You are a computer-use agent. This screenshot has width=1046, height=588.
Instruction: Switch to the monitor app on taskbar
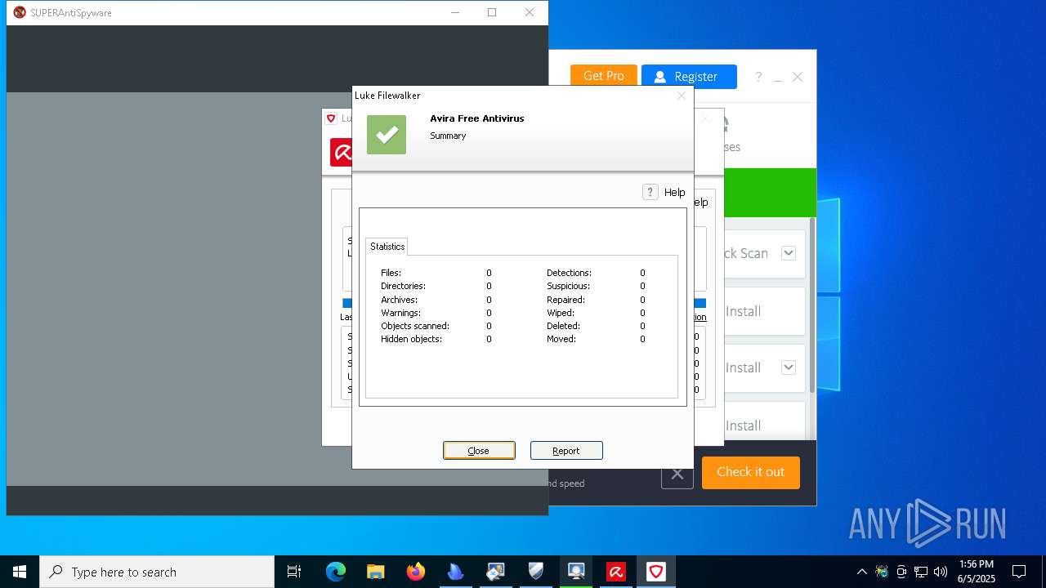click(576, 572)
